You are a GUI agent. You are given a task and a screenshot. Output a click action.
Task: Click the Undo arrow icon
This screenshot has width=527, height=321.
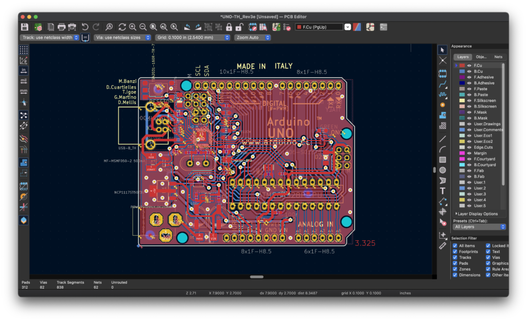click(x=85, y=27)
